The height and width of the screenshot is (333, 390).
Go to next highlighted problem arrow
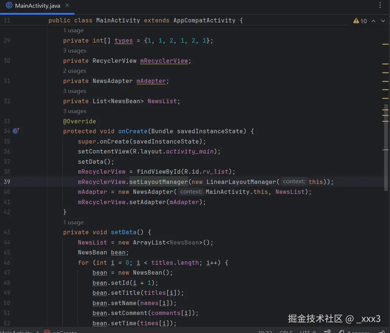pos(383,21)
